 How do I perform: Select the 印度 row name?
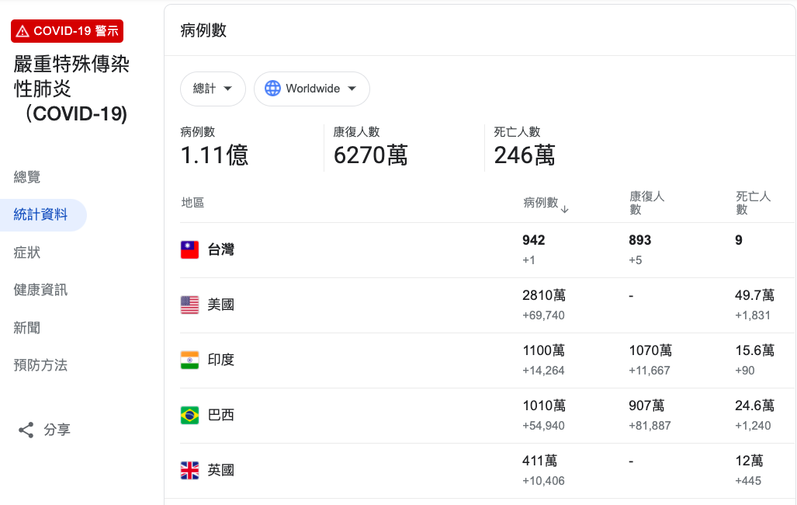point(221,360)
